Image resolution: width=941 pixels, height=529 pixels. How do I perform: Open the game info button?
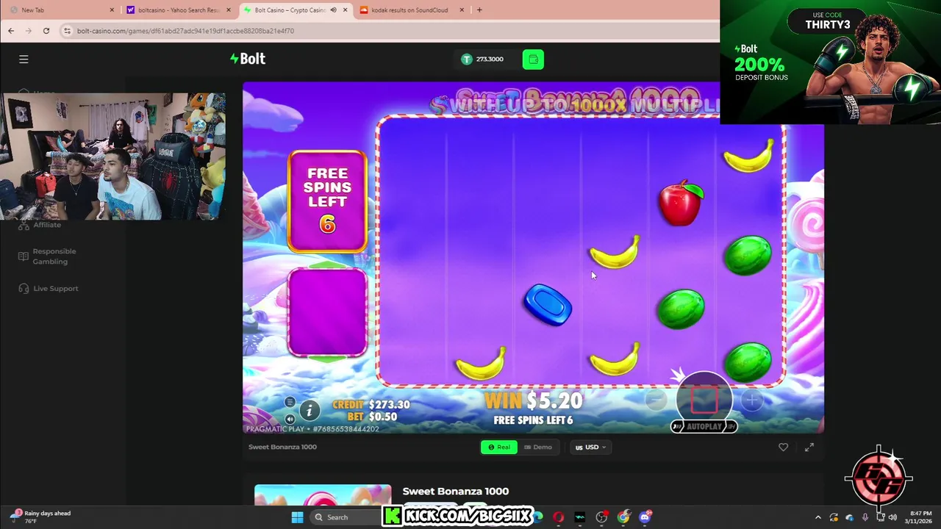[x=310, y=411]
